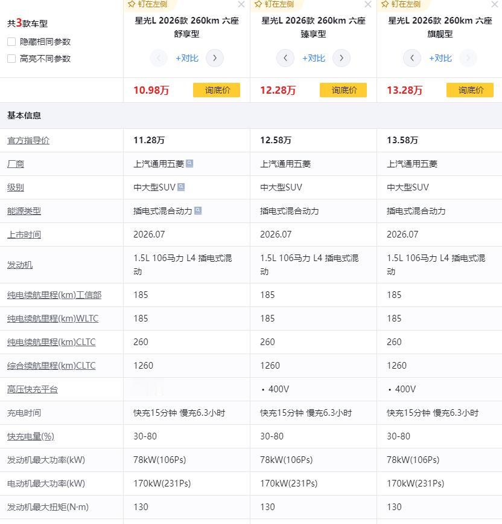The width and height of the screenshot is (502, 524).
Task: Click the 发动机最大扭矩(N·m) row label
Action: [x=48, y=507]
